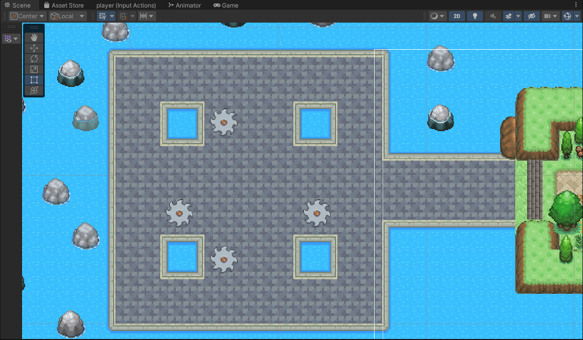Switch to the Game tab
Screen dimensions: 583x340
[x=225, y=5]
